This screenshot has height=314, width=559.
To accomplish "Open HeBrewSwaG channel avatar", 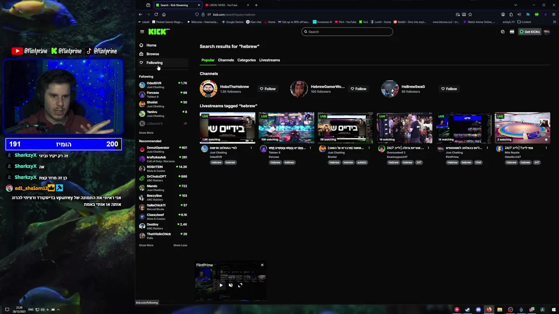I will click(x=390, y=89).
